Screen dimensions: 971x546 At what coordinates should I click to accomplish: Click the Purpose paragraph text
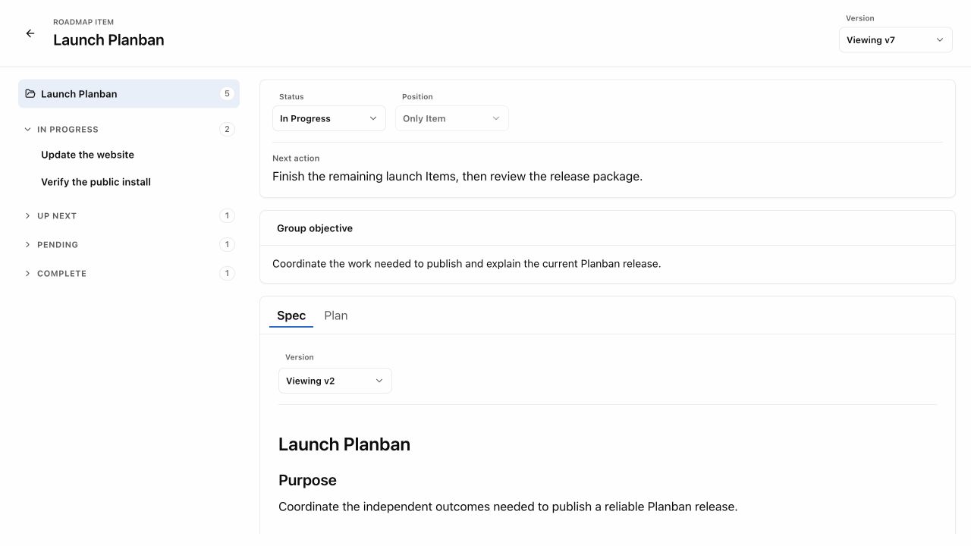507,507
